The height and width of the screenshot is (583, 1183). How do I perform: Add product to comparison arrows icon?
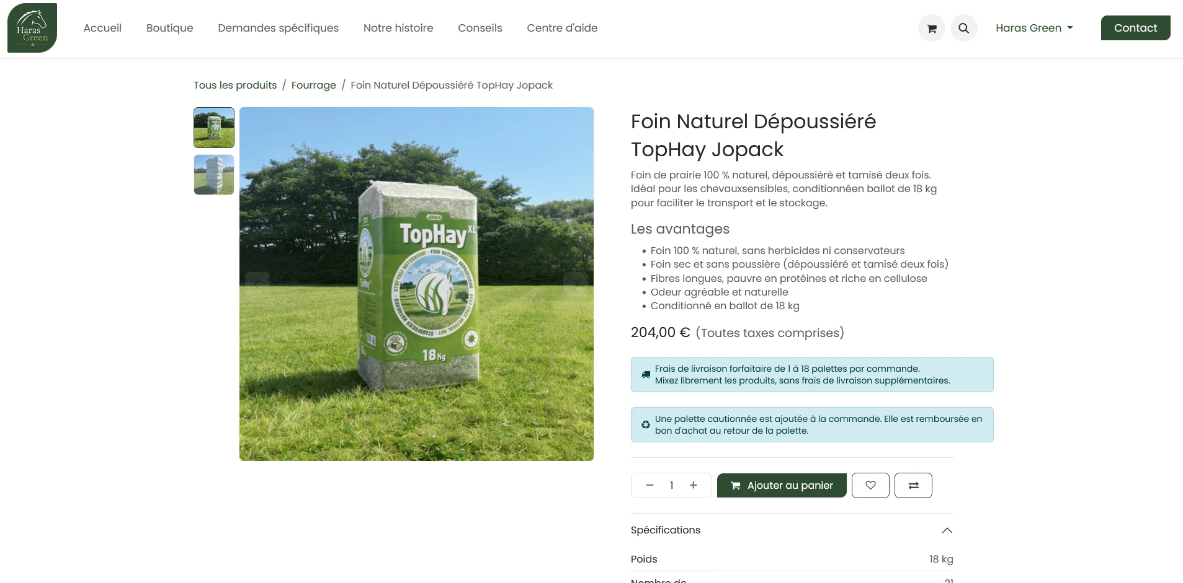[x=913, y=485]
